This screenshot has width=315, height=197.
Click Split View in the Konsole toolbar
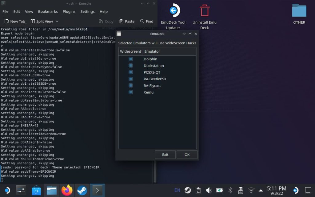click(x=42, y=21)
